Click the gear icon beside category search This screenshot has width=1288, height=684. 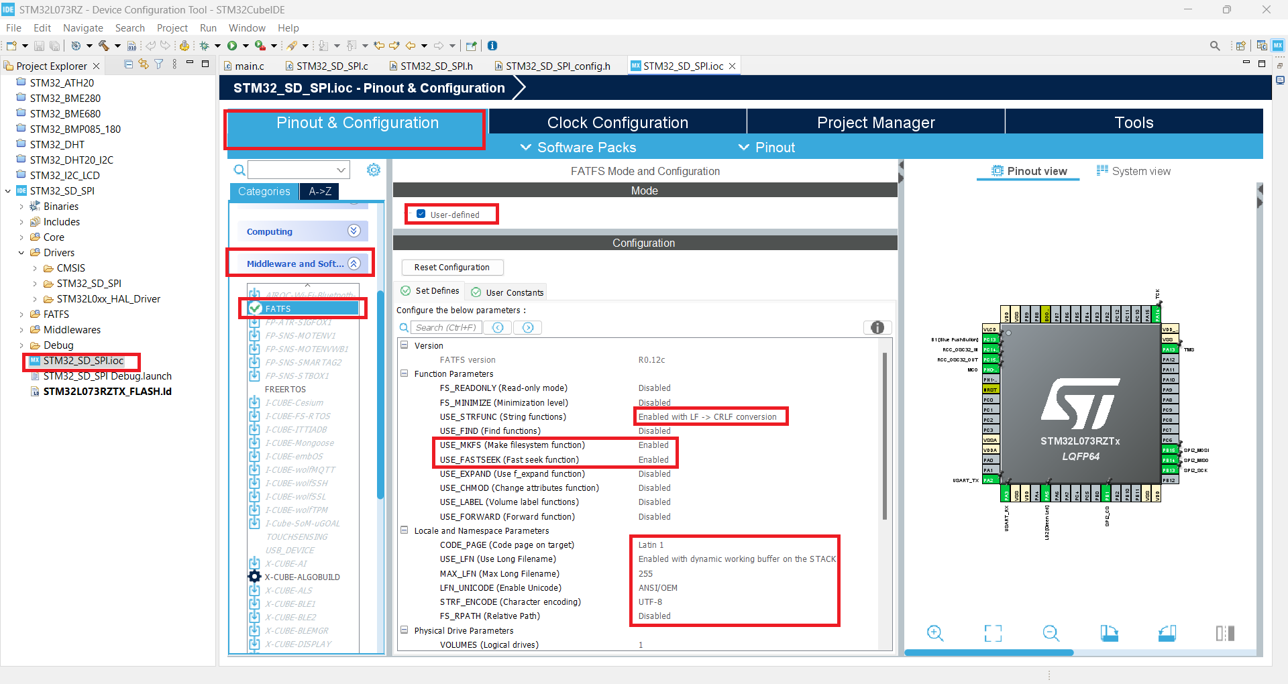[374, 170]
